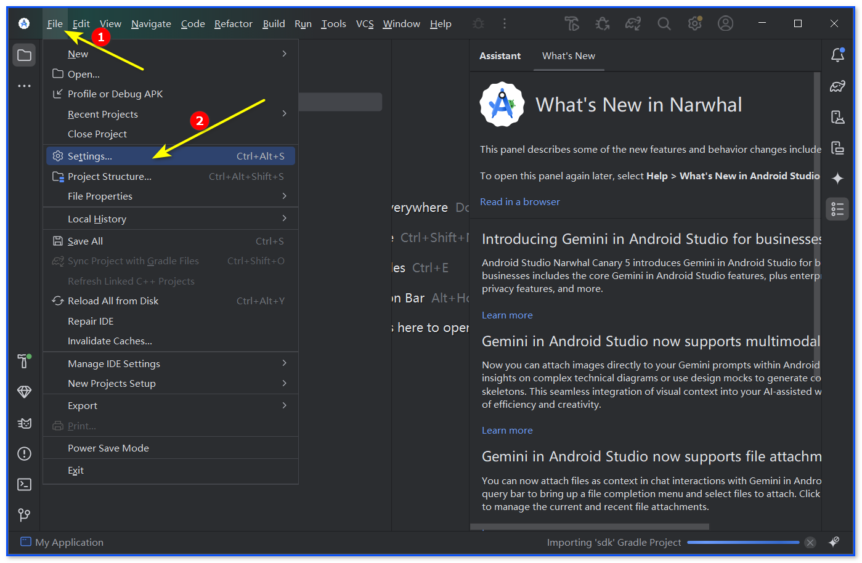Expand the Recent Projects submenu
862x563 pixels.
(171, 114)
